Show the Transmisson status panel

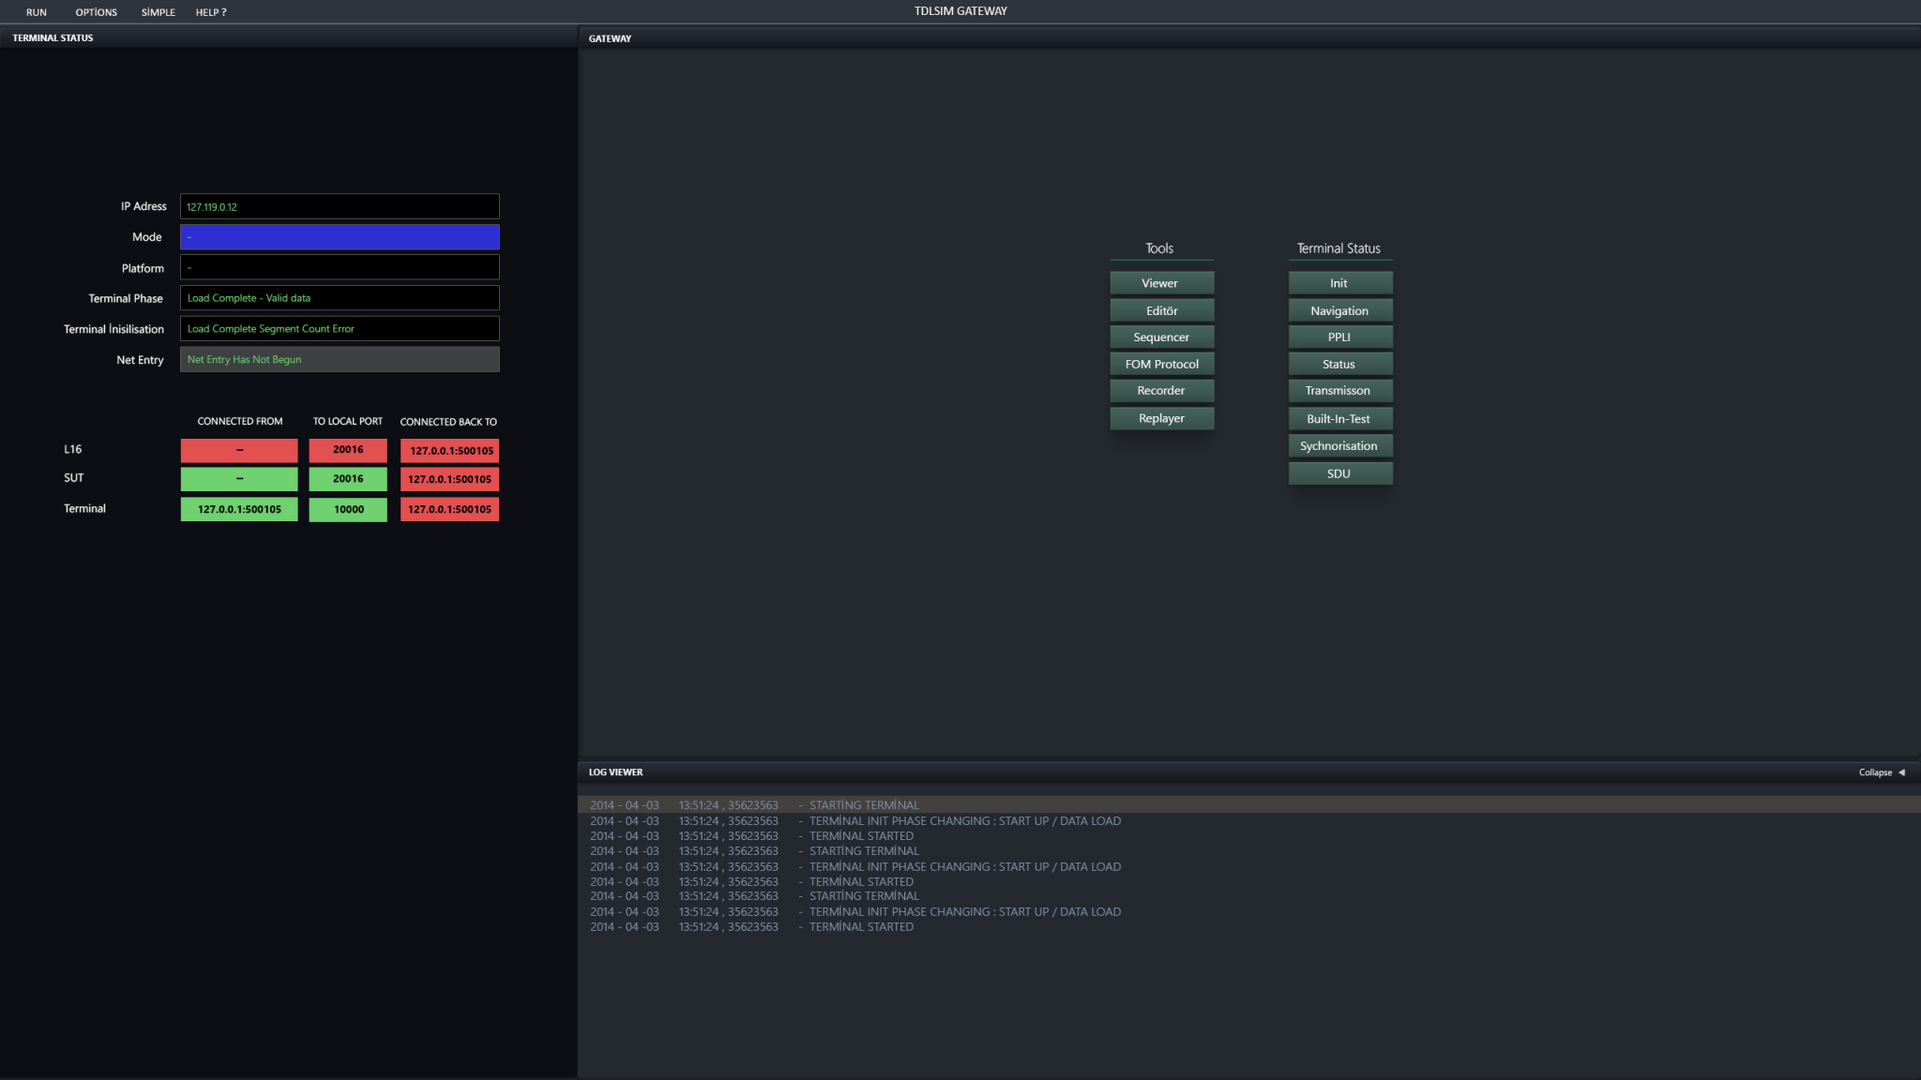pyautogui.click(x=1339, y=390)
